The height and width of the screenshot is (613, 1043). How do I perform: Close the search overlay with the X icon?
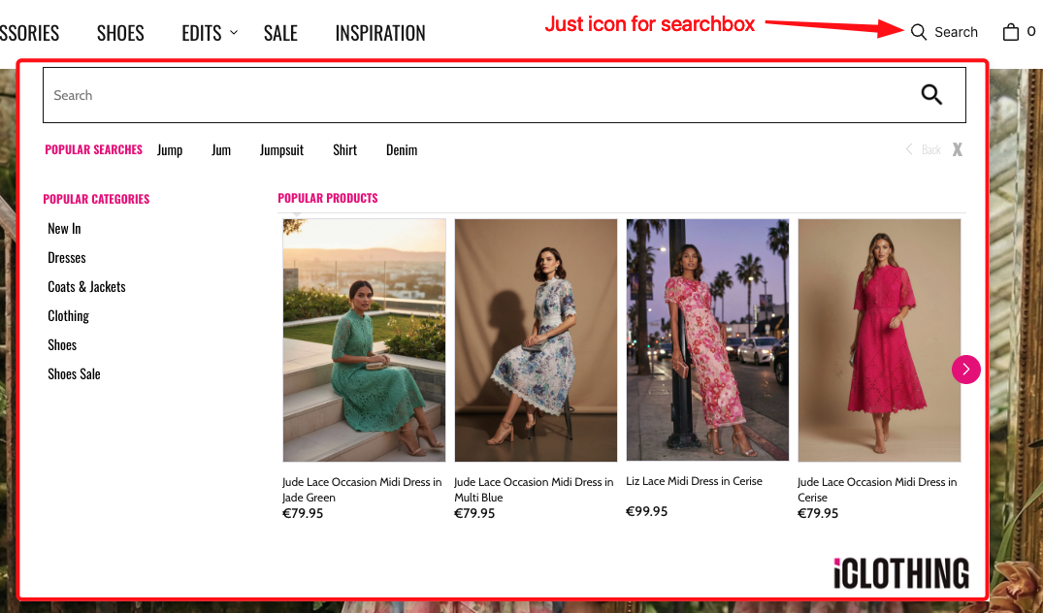point(957,149)
